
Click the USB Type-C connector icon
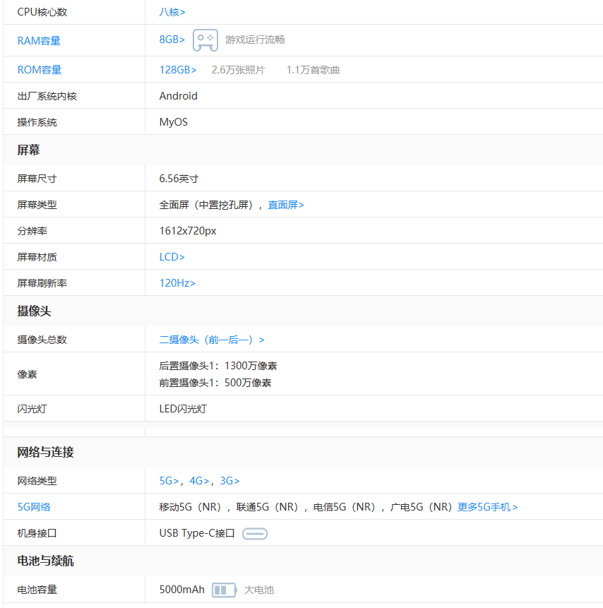pyautogui.click(x=255, y=534)
